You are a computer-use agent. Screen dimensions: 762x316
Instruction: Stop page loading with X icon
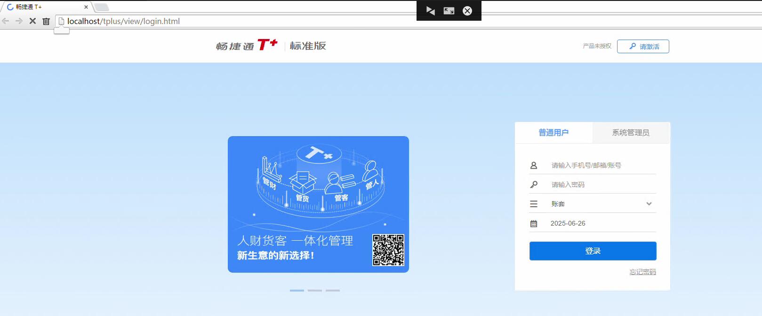[32, 21]
